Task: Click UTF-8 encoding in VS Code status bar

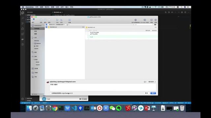Action: pos(171,103)
